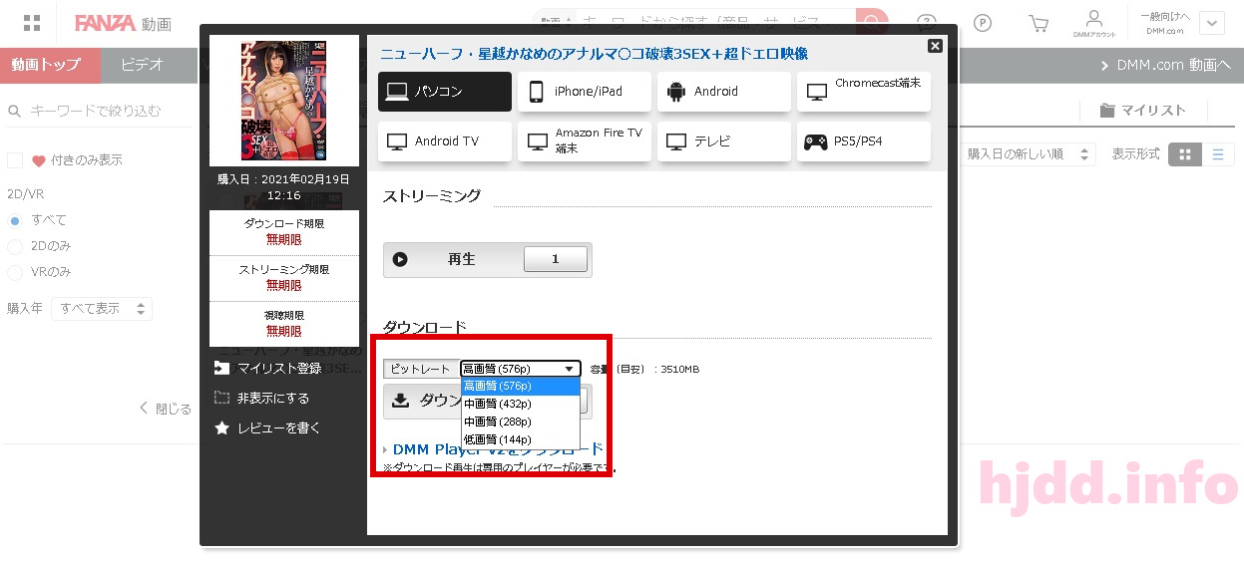1244x565 pixels.
Task: Switch to grid display view
Action: (1185, 154)
